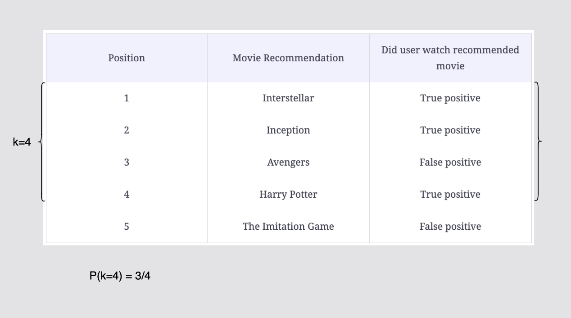Click position number 3 cell

127,162
